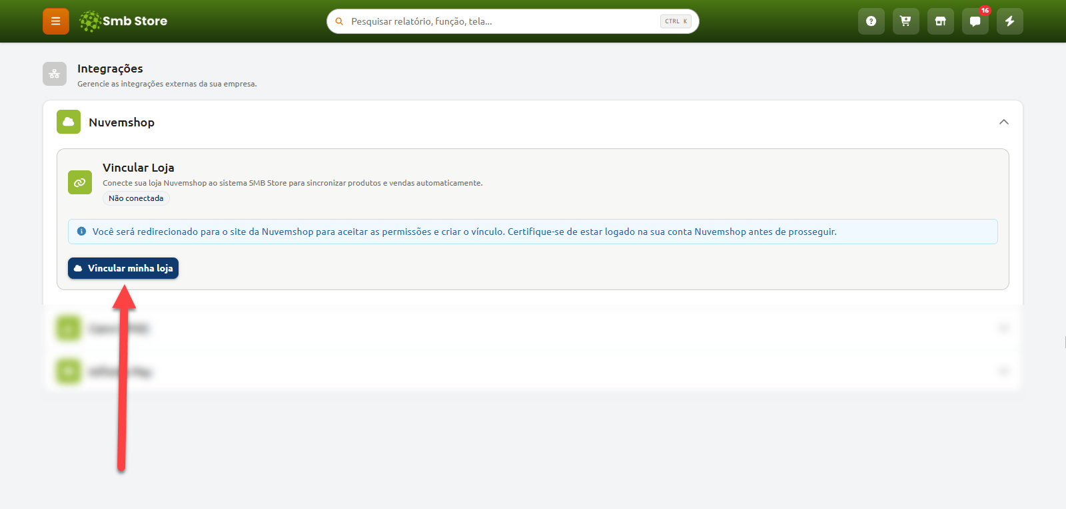1066x509 pixels.
Task: Open the shopping cart icon
Action: 906,21
